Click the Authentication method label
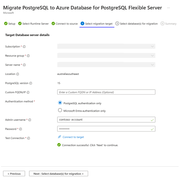Viewport: 185px width, 178px height. pyautogui.click(x=19, y=102)
